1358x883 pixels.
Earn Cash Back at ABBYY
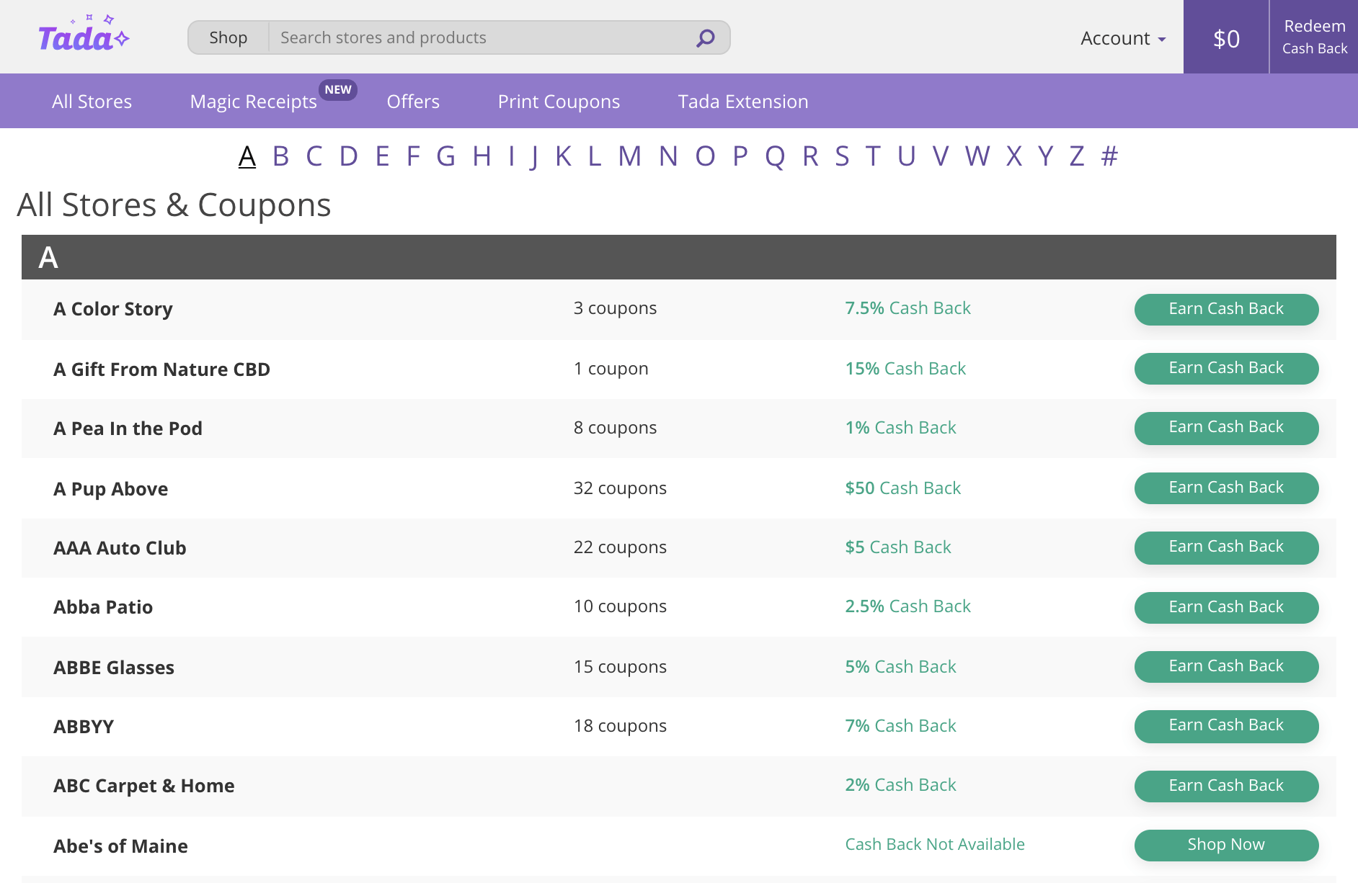(1226, 726)
